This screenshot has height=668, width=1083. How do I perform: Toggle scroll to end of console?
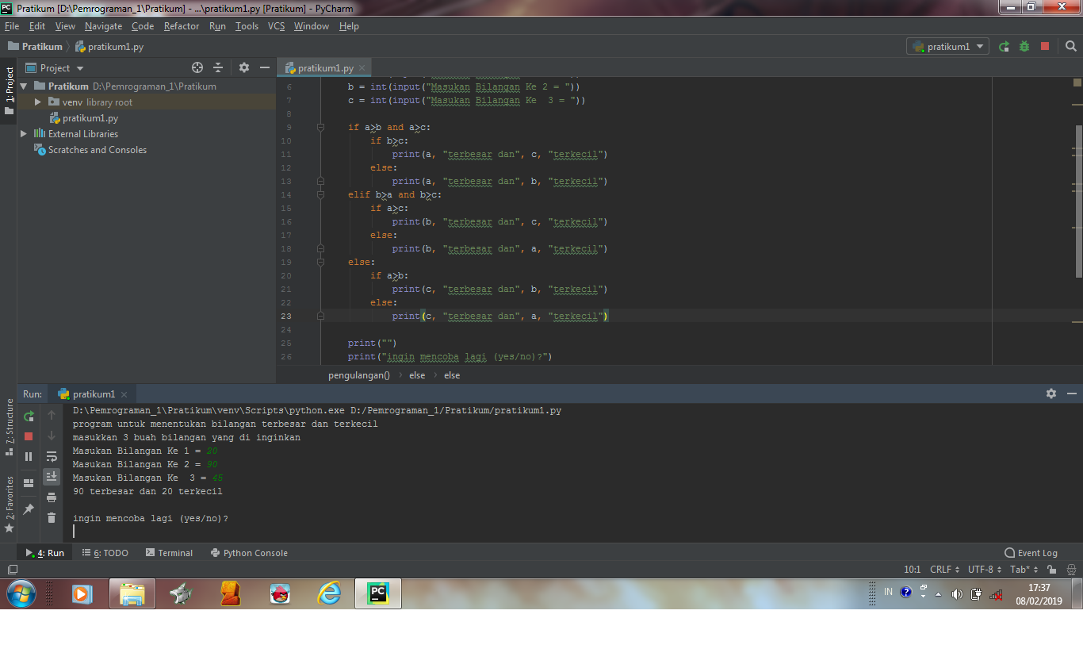52,476
